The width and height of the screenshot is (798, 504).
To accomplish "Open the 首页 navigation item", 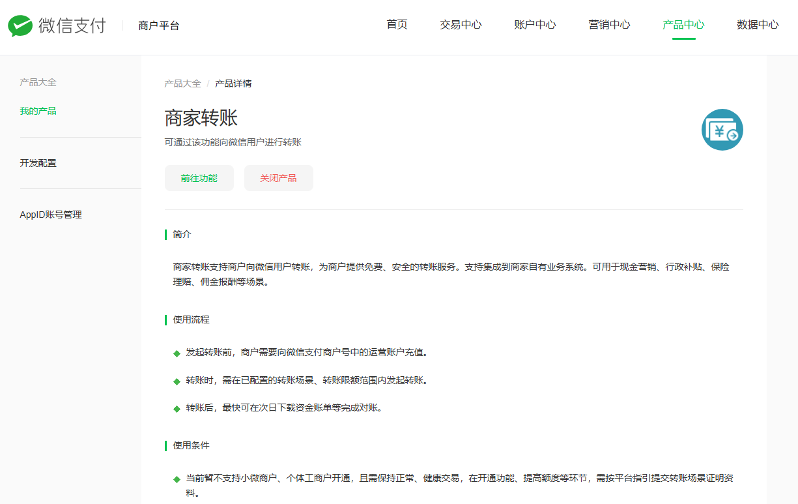I will pos(397,25).
